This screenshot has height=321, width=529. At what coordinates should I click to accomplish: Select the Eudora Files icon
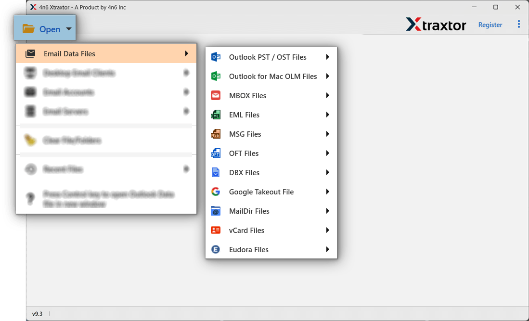point(216,249)
